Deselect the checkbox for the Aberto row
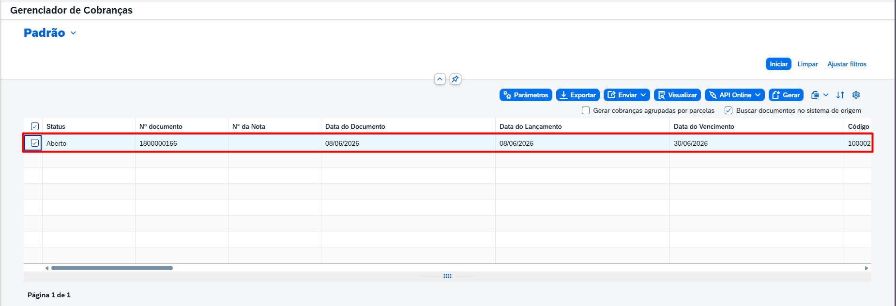 [x=35, y=143]
